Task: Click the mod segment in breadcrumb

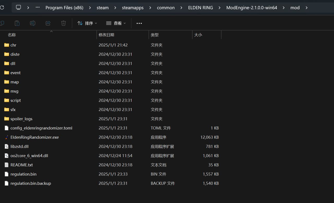Action: click(295, 8)
